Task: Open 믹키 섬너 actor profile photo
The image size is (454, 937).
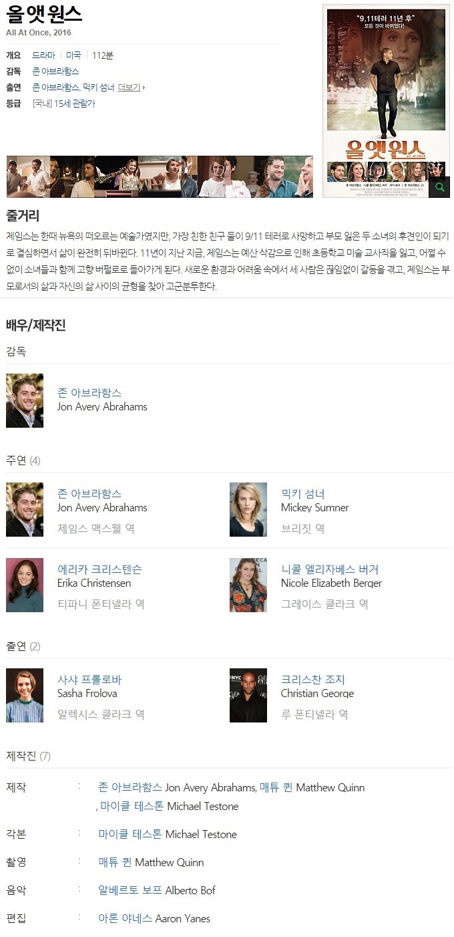Action: click(248, 509)
